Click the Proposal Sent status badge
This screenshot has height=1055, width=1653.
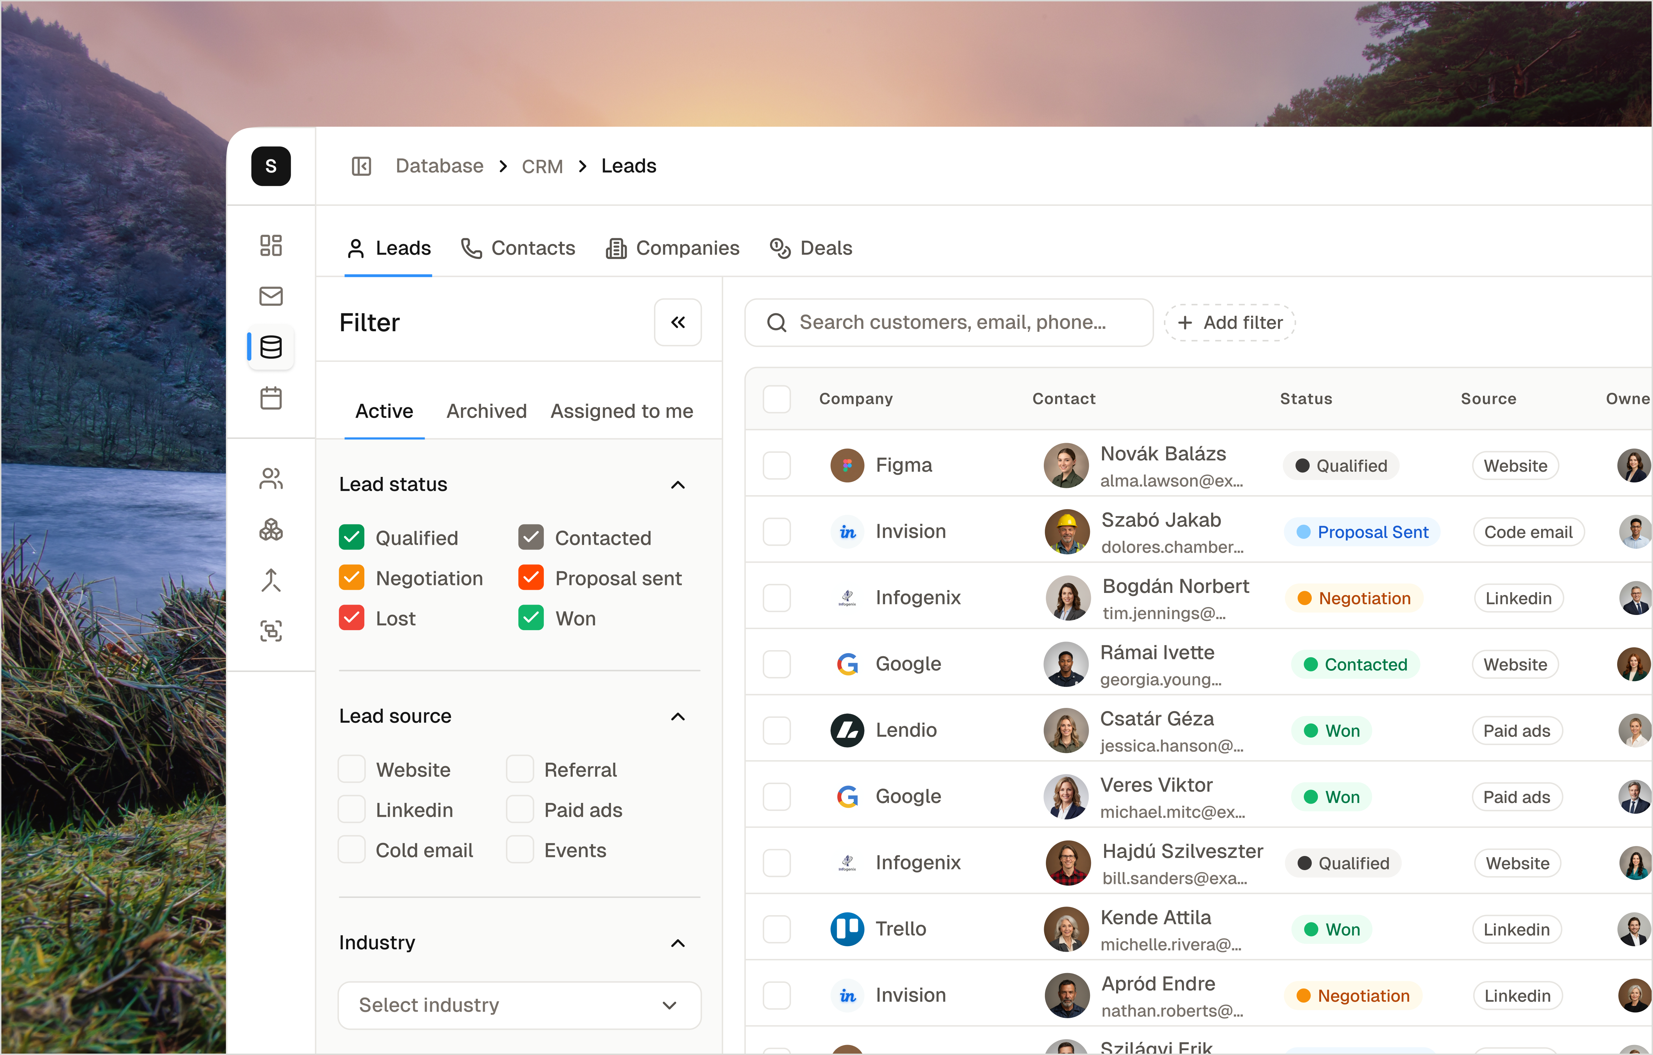pyautogui.click(x=1362, y=532)
